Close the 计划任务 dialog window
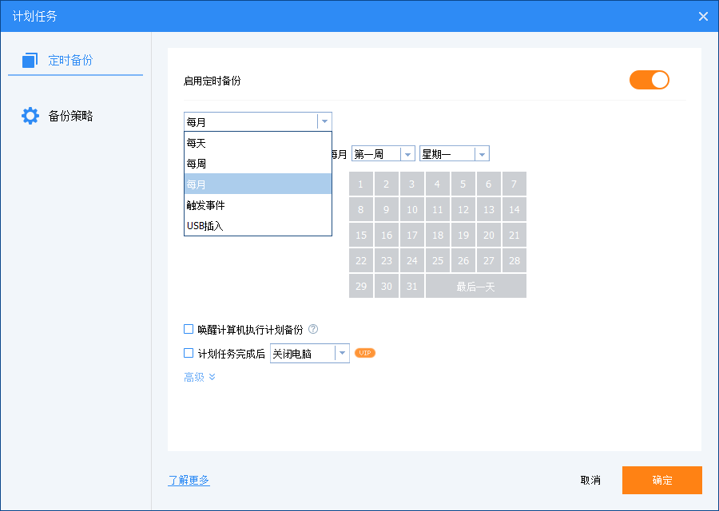This screenshot has width=719, height=511. pos(703,16)
